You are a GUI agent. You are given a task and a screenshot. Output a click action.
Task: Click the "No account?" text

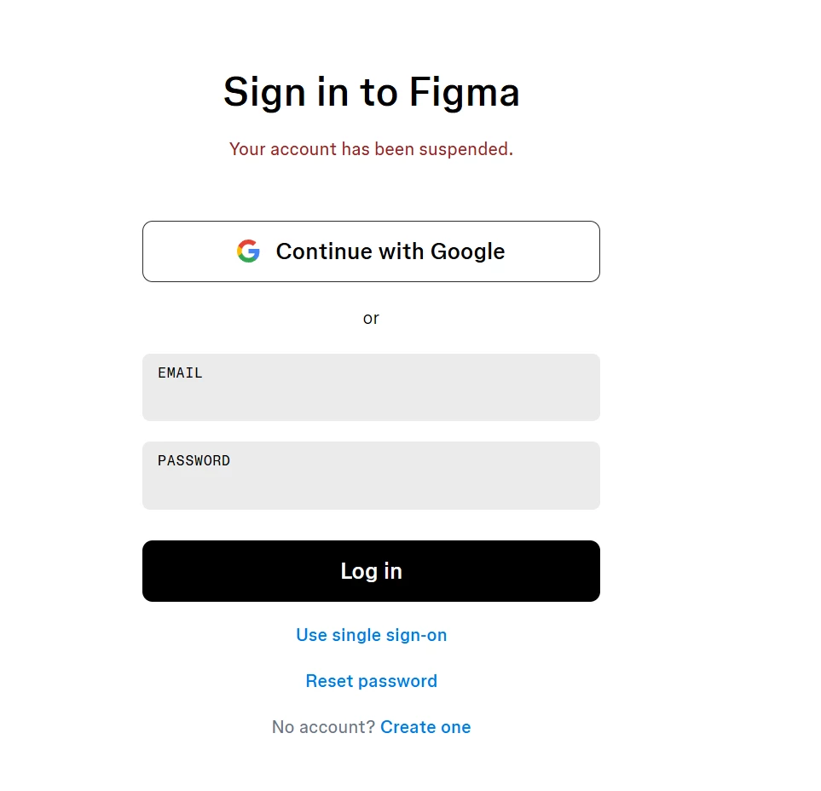pyautogui.click(x=324, y=727)
